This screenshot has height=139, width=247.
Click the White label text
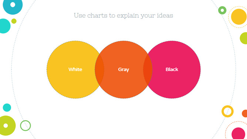tap(75, 69)
